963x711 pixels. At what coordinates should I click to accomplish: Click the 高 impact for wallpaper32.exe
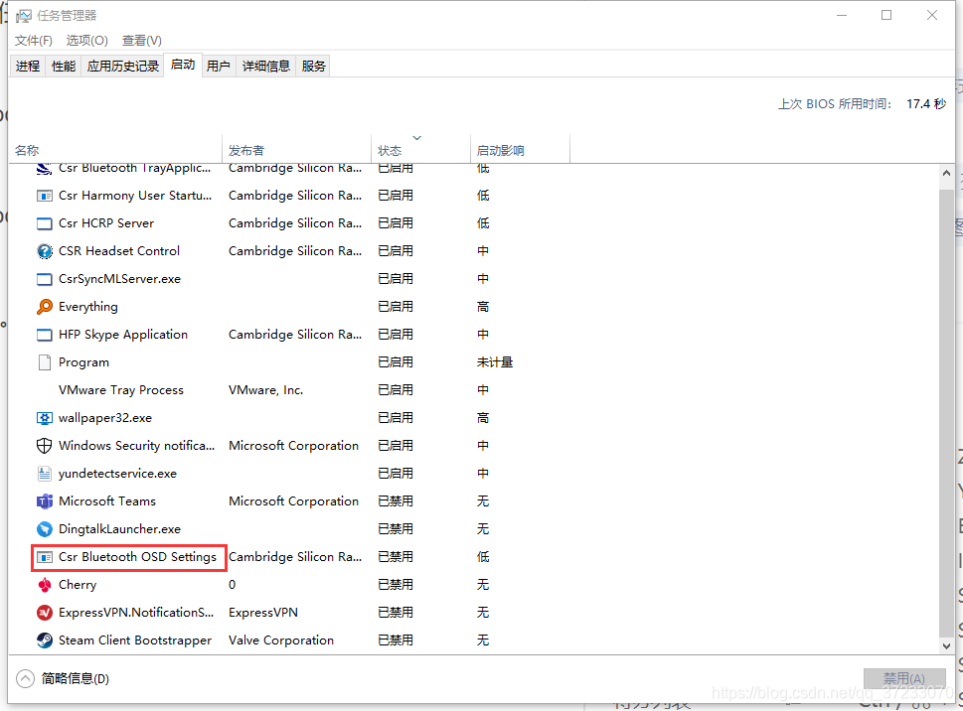[483, 418]
